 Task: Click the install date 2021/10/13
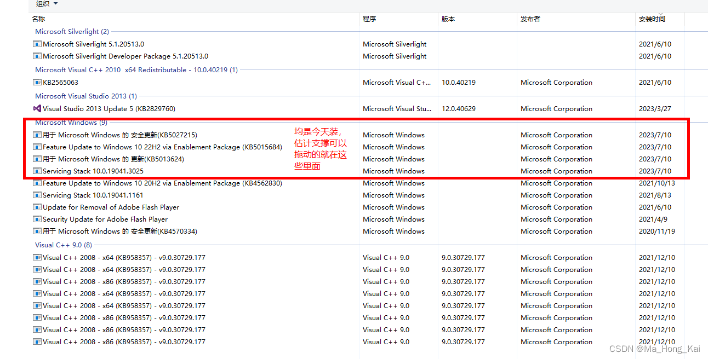pyautogui.click(x=657, y=183)
